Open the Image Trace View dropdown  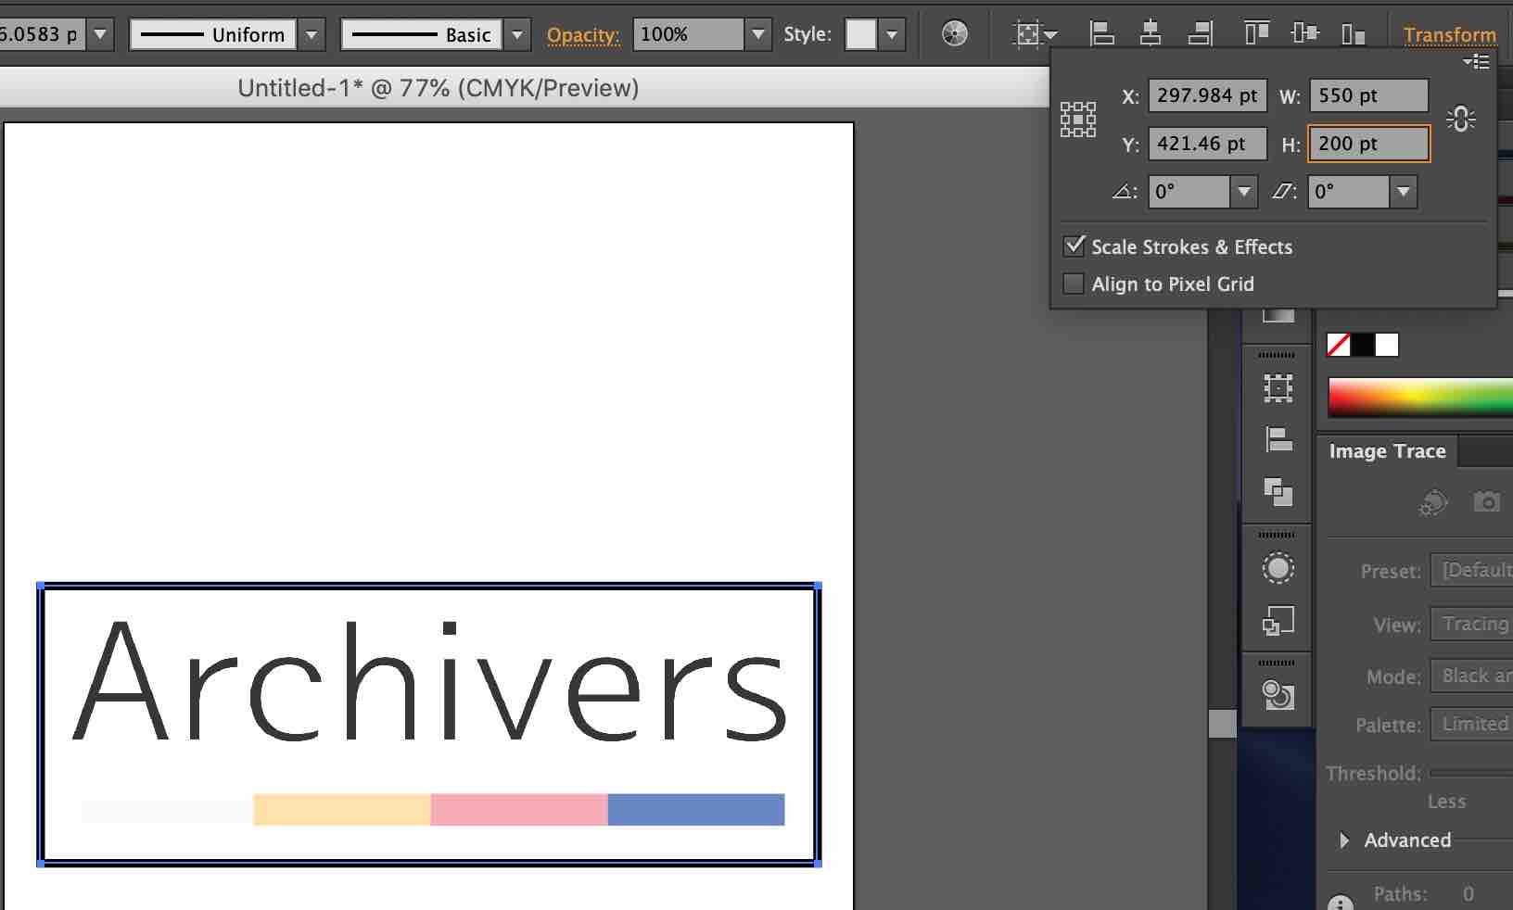pos(1472,624)
